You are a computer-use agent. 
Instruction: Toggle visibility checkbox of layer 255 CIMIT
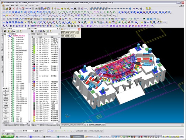[32, 64]
